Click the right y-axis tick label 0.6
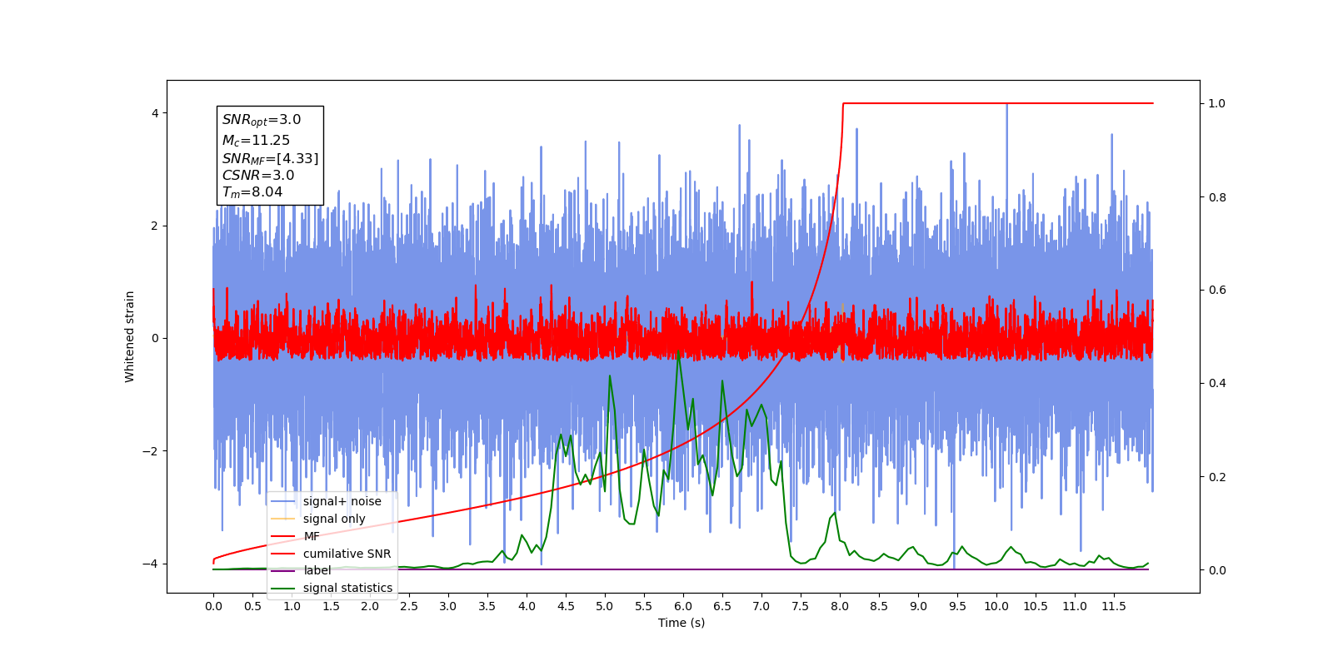 coord(1217,291)
